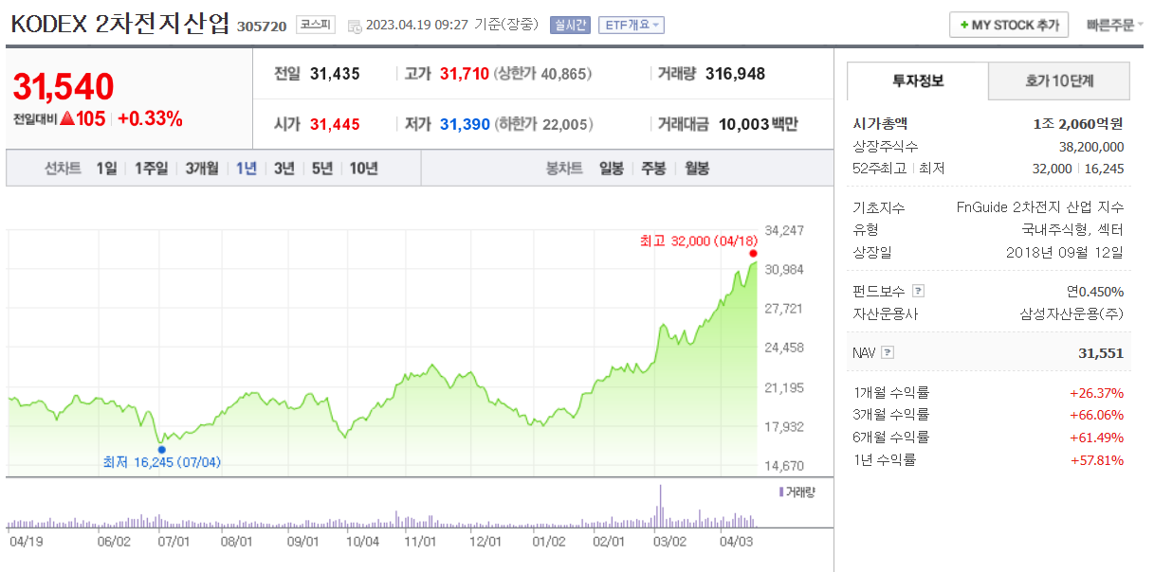The height and width of the screenshot is (572, 1154).
Task: Expand the ETF개요 dropdown
Action: [632, 25]
